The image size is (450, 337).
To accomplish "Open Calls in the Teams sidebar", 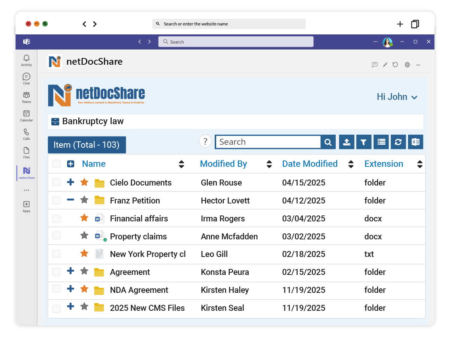I will [x=26, y=134].
